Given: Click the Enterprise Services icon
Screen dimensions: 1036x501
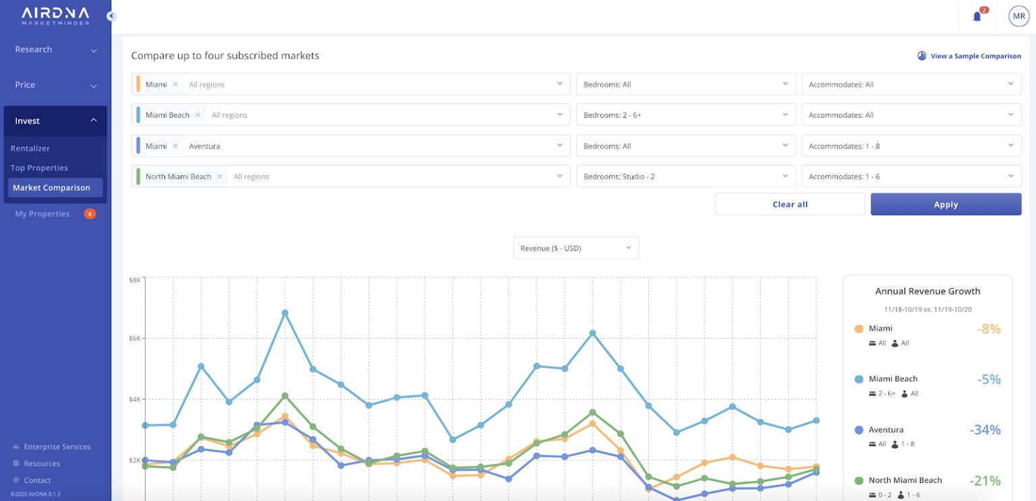Looking at the screenshot, I should tap(16, 447).
